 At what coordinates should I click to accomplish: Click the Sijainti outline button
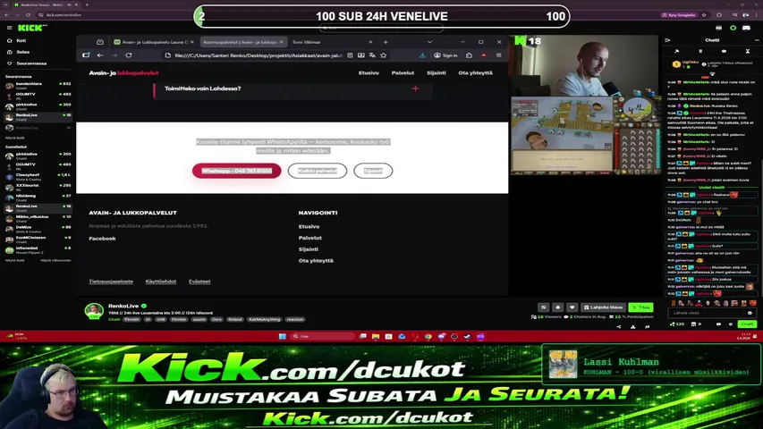pyautogui.click(x=373, y=171)
